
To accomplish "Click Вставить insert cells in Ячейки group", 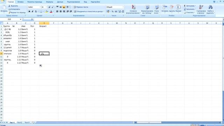I will click(x=165, y=9).
